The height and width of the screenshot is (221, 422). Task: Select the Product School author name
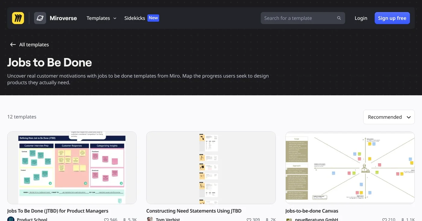[32, 219]
